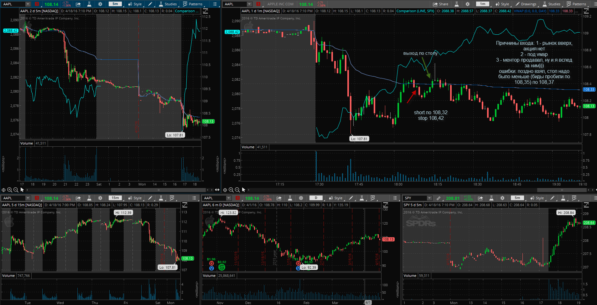
Task: Open symbol dropdown in 1m AAPL chart
Action: (249, 4)
